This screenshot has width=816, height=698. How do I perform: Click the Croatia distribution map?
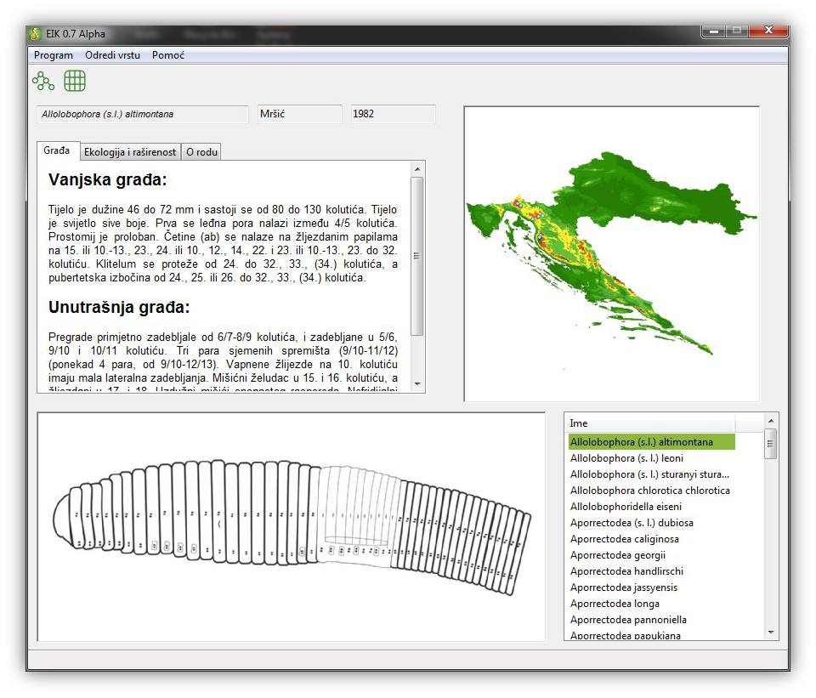coord(611,253)
